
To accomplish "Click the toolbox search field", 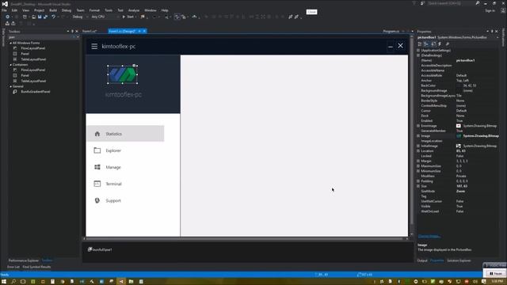I will pyautogui.click(x=39, y=37).
